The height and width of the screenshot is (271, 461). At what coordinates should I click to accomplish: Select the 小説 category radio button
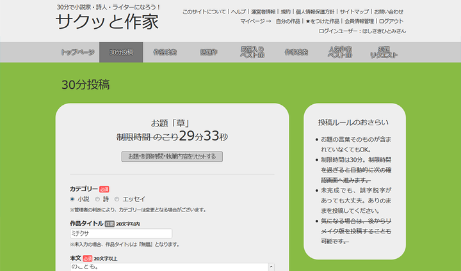(72, 199)
